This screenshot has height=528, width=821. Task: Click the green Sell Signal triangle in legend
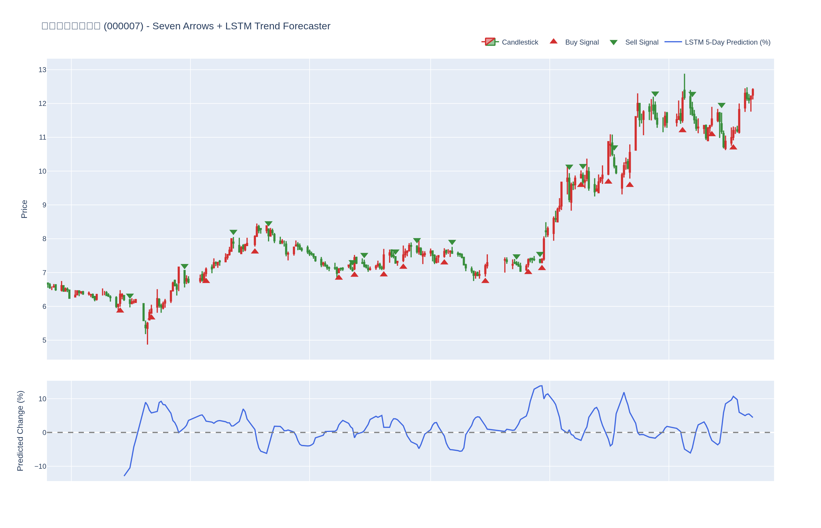(x=613, y=43)
